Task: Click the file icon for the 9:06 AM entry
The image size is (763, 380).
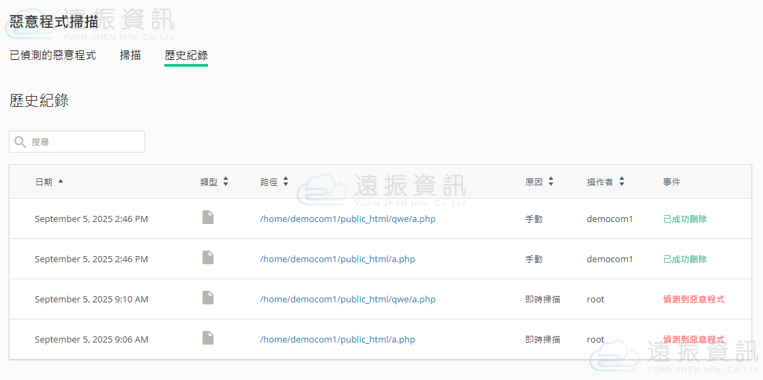Action: [x=208, y=338]
